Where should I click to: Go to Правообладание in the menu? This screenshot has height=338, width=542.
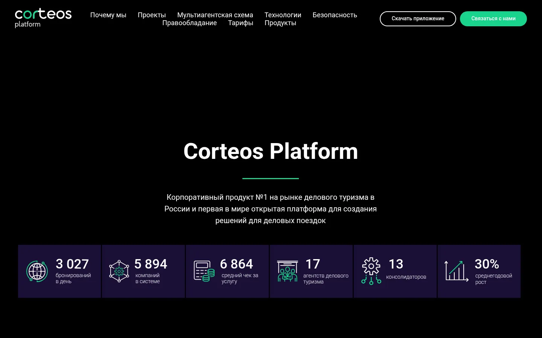click(190, 23)
